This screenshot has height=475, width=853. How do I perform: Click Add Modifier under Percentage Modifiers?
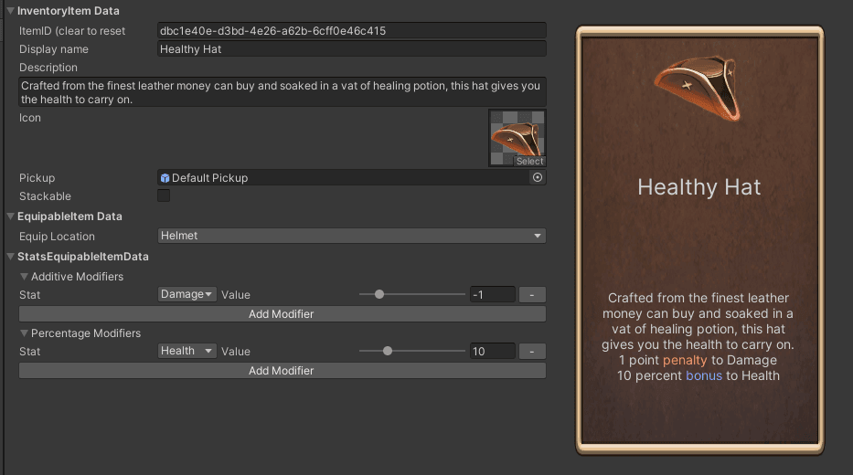point(282,371)
